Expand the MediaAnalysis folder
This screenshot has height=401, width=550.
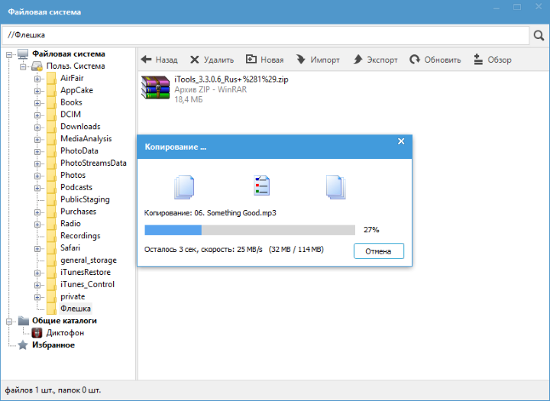coord(37,139)
